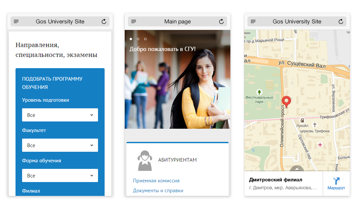Select the third carousel dot indicator

pyautogui.click(x=145, y=39)
